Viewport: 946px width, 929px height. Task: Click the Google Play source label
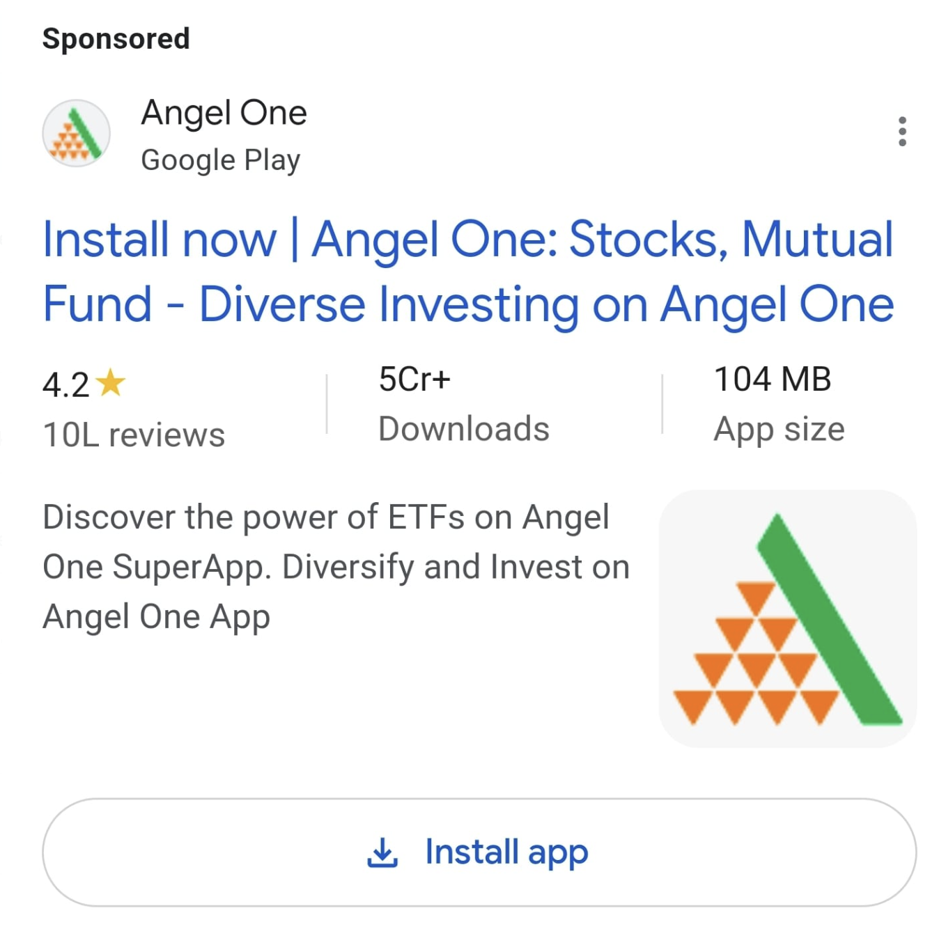(x=220, y=159)
